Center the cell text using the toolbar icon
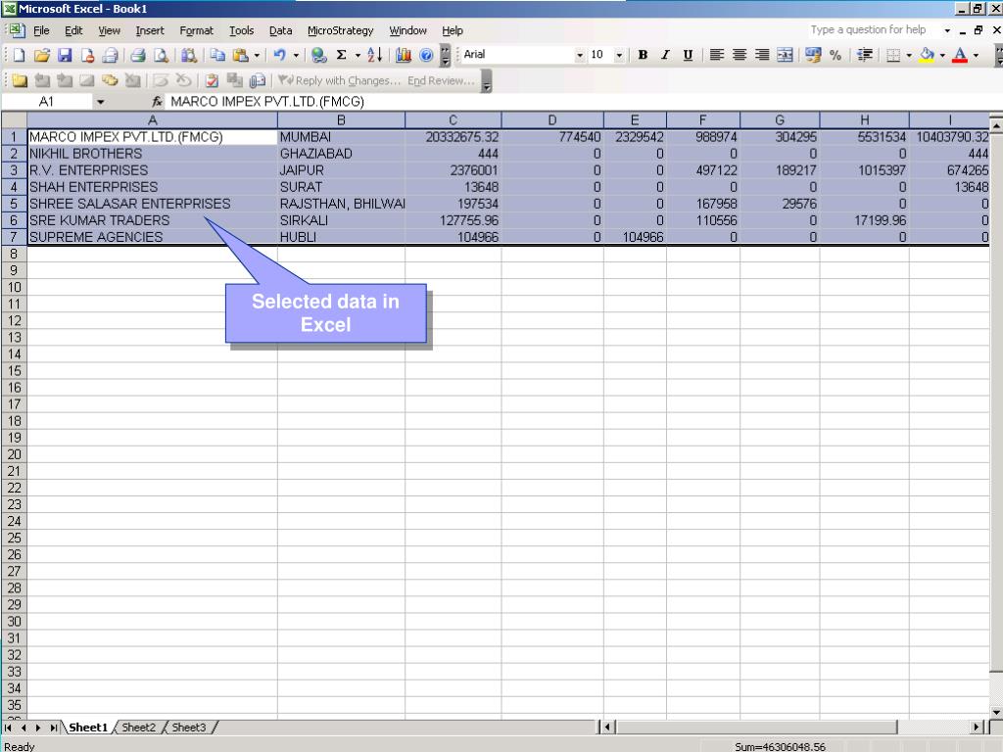 [740, 55]
